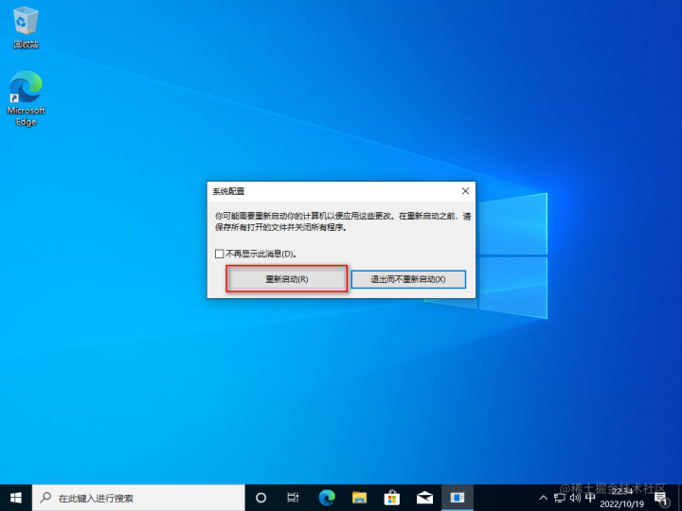The image size is (682, 511).
Task: Select the System Configuration taskbar app
Action: pos(458,498)
